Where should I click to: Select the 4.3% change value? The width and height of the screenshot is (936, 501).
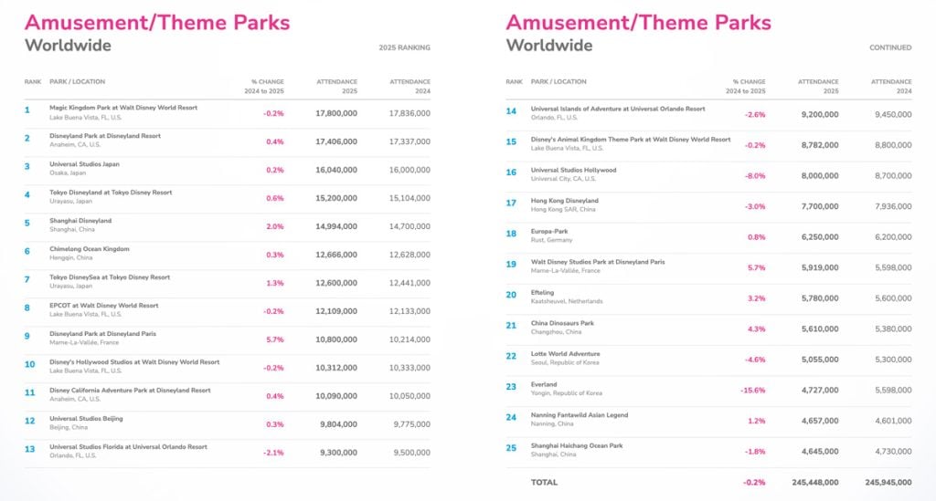(756, 329)
